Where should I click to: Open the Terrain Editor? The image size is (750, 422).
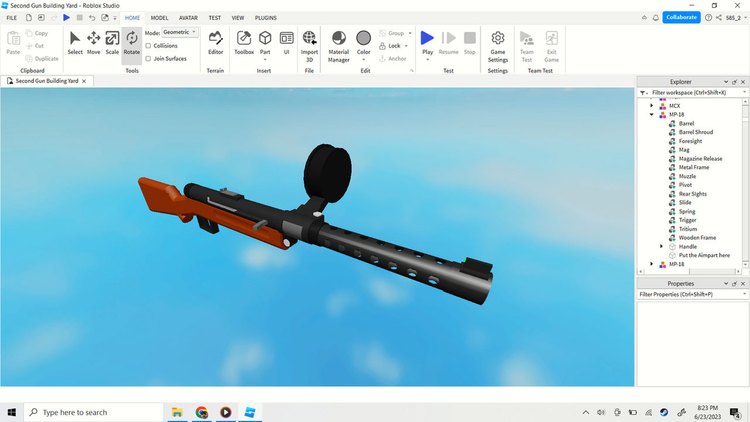tap(216, 44)
